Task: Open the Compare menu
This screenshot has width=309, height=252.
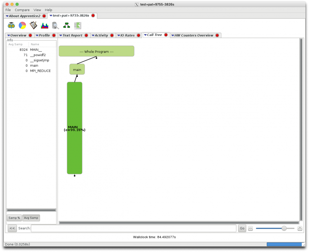Action: [x=22, y=10]
